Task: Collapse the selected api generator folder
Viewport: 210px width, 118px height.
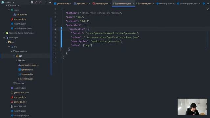Action: pos(14,56)
